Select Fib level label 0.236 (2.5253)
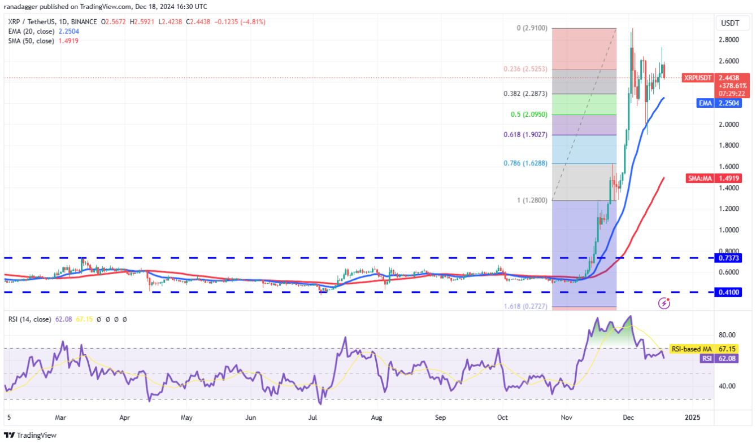 [x=525, y=69]
